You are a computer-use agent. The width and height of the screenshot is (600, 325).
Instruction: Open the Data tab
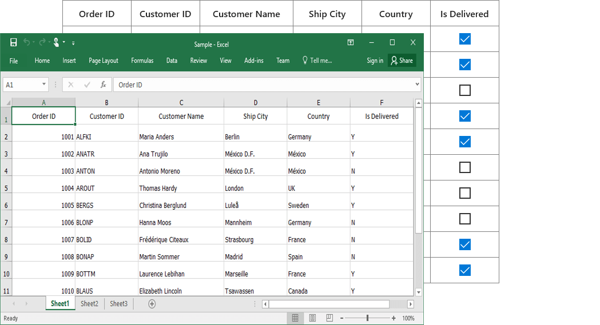click(x=172, y=61)
